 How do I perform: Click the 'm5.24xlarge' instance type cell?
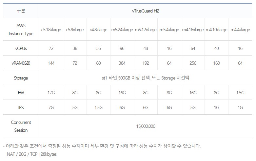[x=122, y=30]
